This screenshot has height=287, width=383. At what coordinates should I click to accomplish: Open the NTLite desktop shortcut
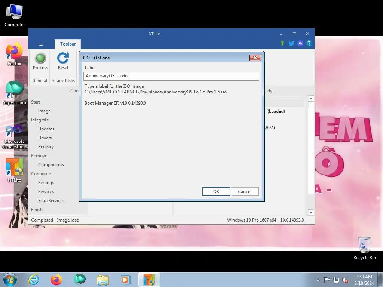tap(15, 170)
